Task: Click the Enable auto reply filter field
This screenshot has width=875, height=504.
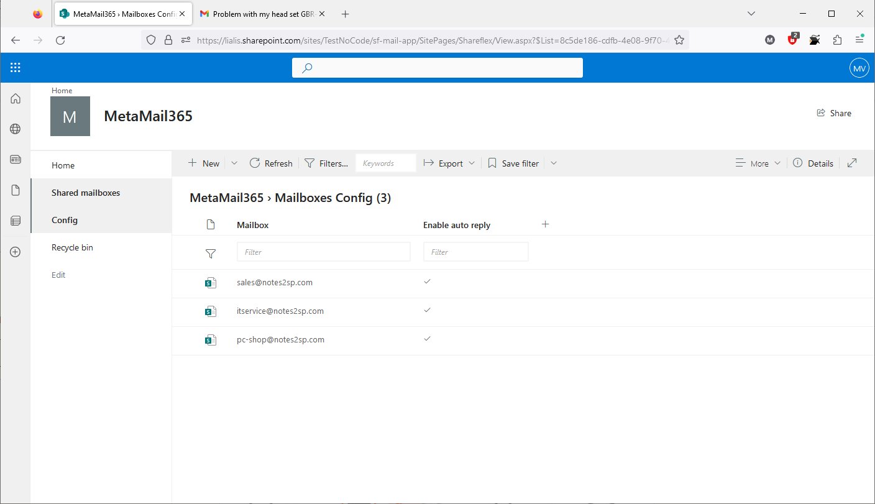Action: tap(476, 252)
